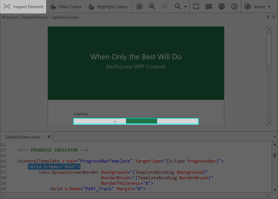Image resolution: width=278 pixels, height=199 pixels.
Task: Open the document tabs overflow dropdown arrow
Action: pyautogui.click(x=275, y=137)
